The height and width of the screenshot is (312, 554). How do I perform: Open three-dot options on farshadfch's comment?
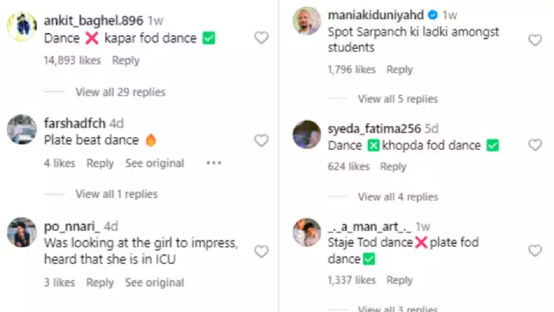214,163
